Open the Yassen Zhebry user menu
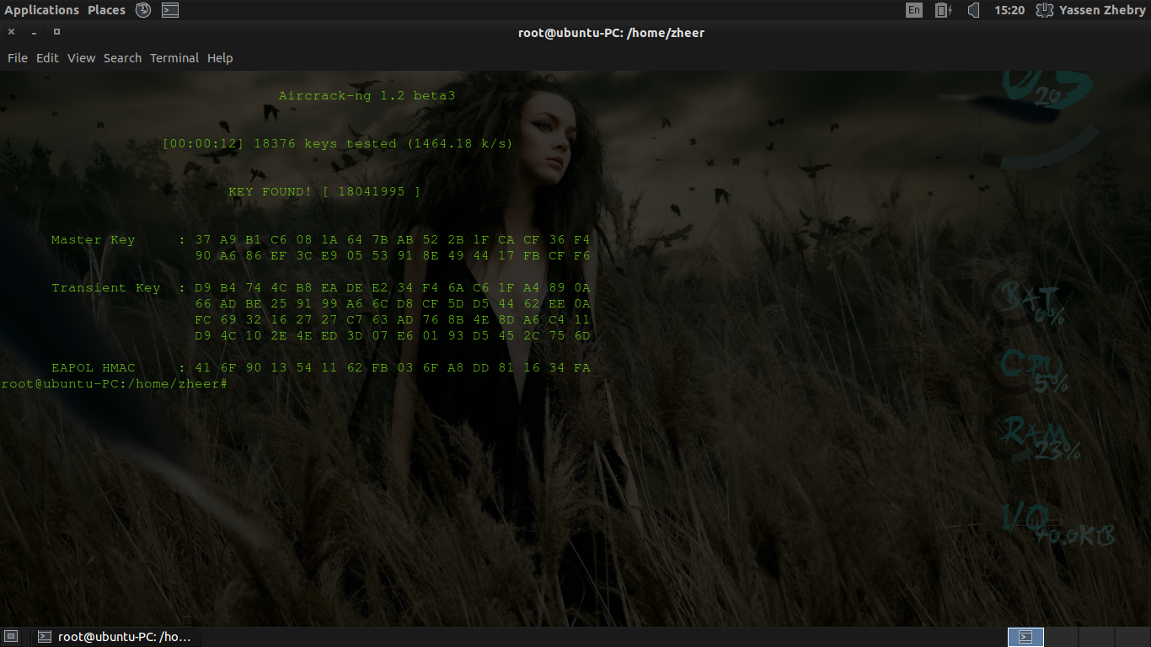 tap(1090, 10)
